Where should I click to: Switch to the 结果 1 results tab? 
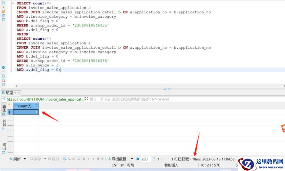click(x=11, y=93)
